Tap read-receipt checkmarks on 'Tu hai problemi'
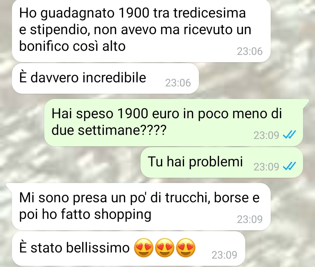Image resolution: width=315 pixels, height=267 pixels. [x=289, y=166]
